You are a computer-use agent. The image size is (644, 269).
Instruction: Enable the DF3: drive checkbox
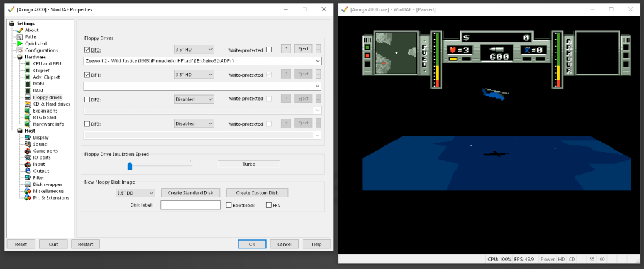pyautogui.click(x=87, y=124)
